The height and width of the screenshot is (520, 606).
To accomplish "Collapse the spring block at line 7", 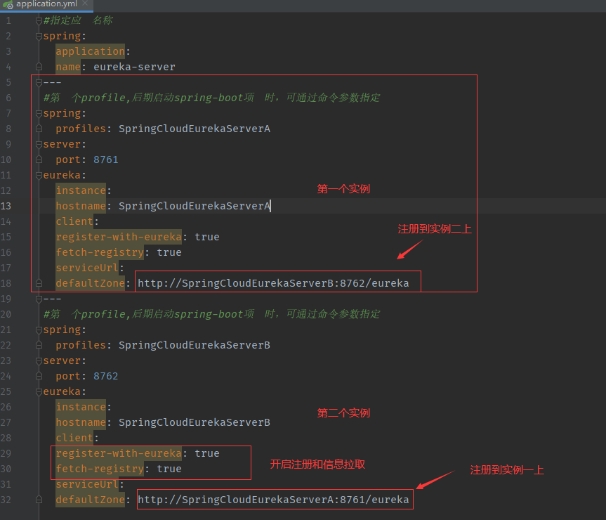I will click(x=39, y=113).
